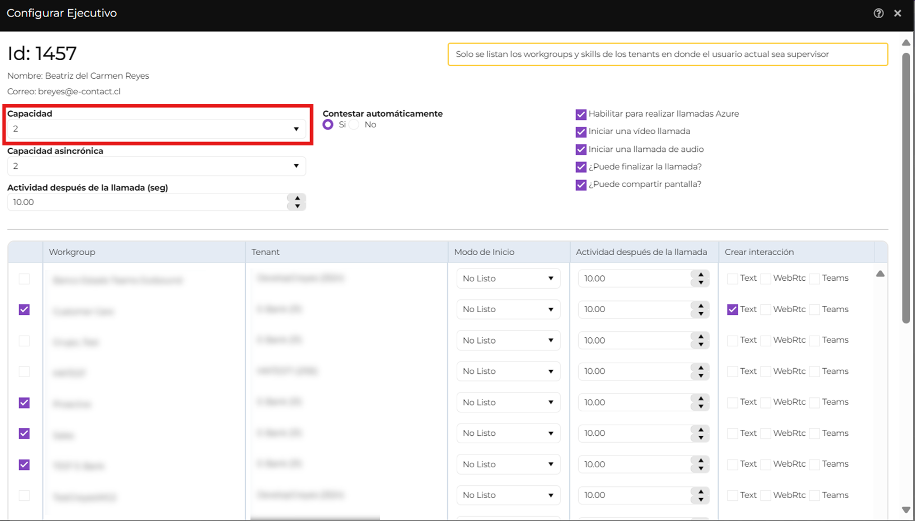
Task: Open Modo de Inicio dropdown in sixth row
Action: click(508, 433)
